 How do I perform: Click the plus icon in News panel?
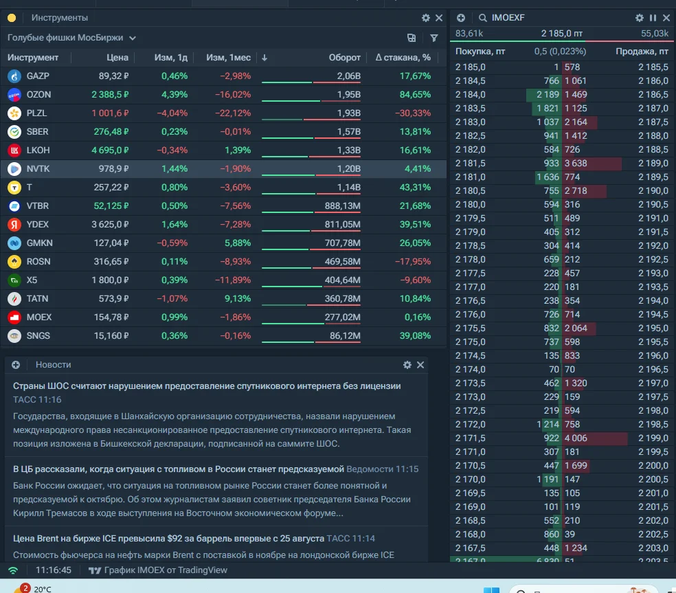click(16, 365)
